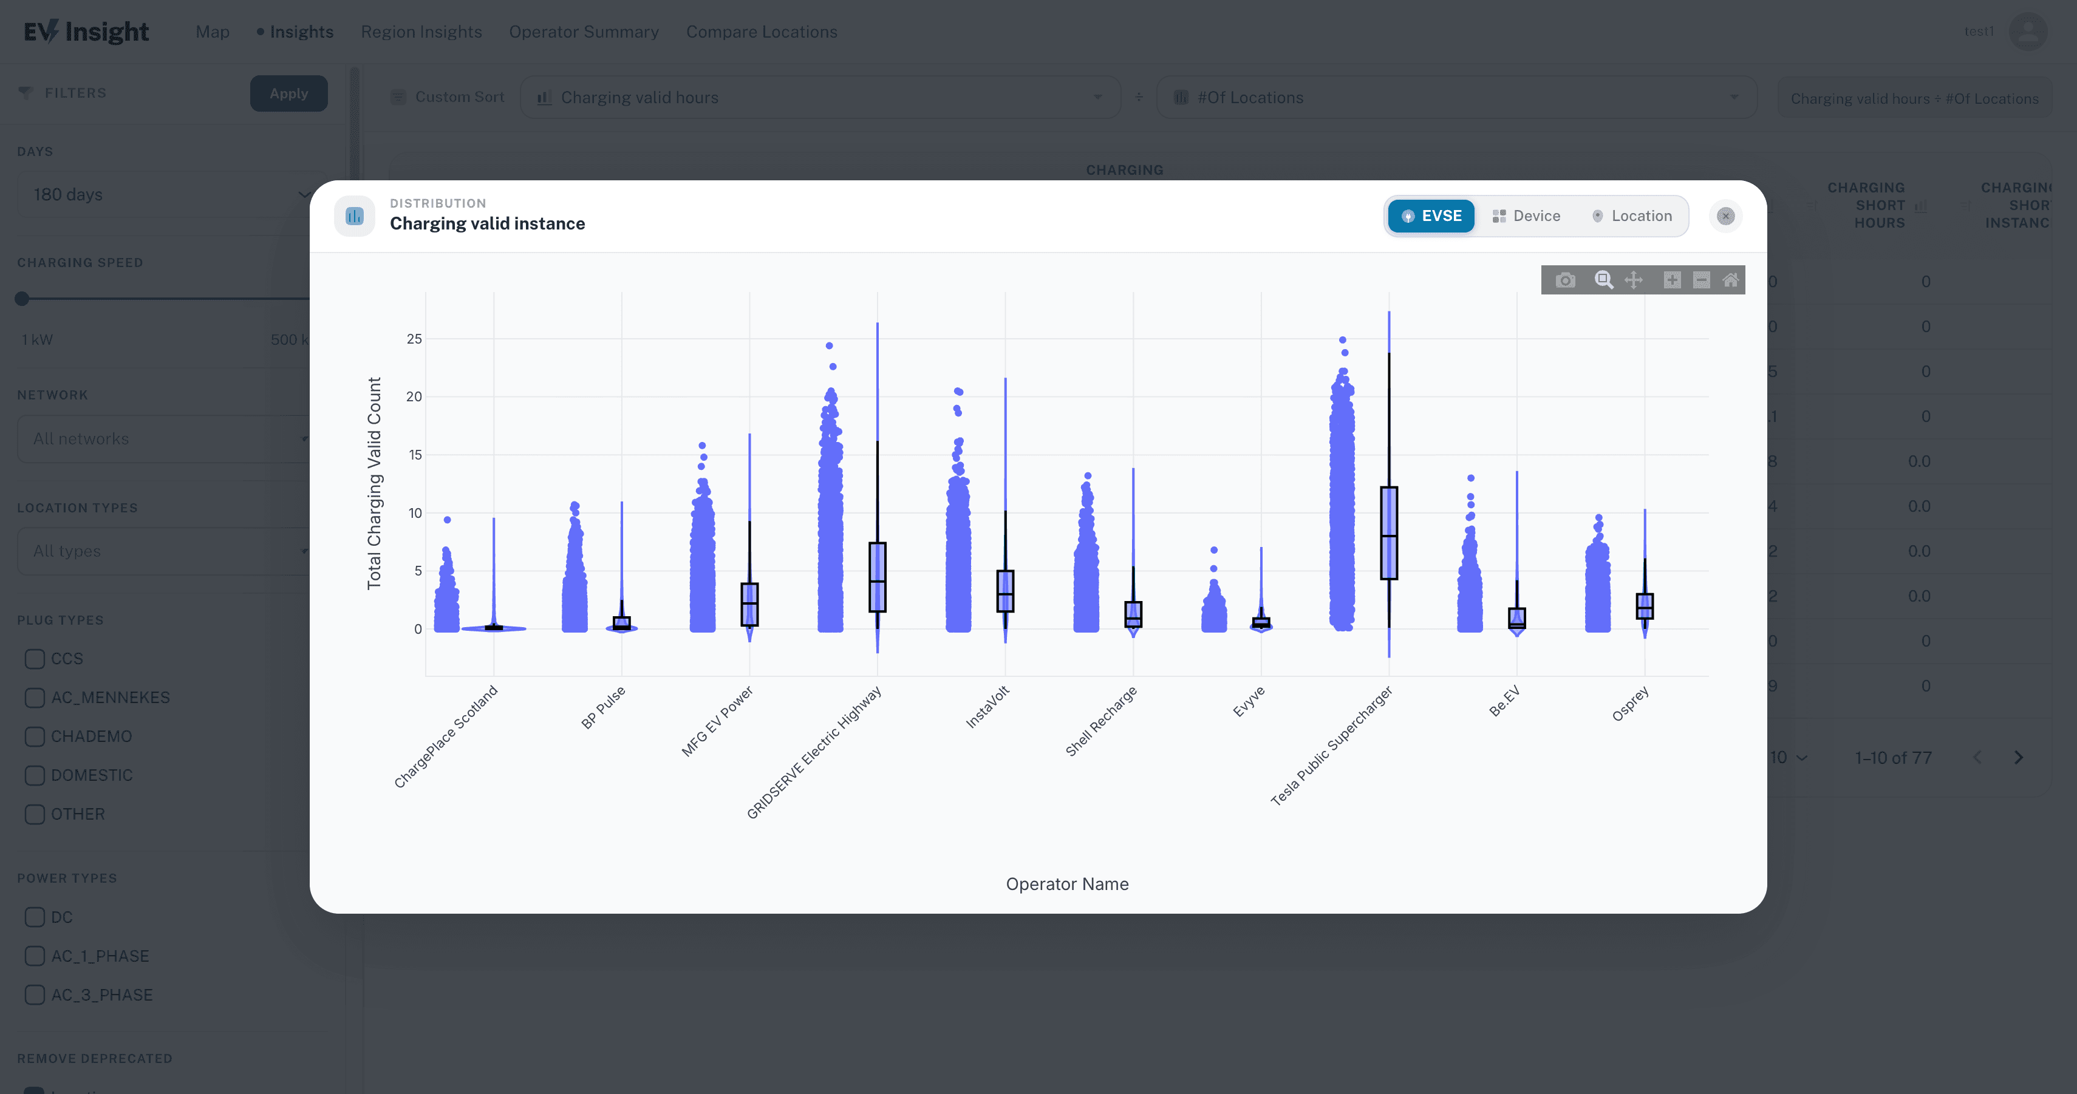Image resolution: width=2077 pixels, height=1094 pixels.
Task: Click the GRIDSERVE Electric Highway box plot
Action: coord(877,577)
